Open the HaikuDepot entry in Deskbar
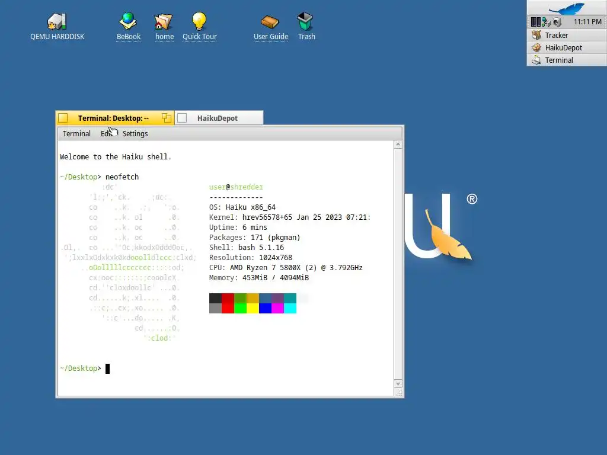Screen dimensions: 607x455 click(567, 47)
